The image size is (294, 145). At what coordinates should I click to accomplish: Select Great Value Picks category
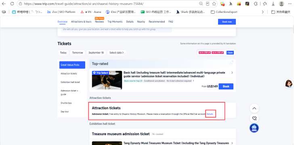click(72, 65)
